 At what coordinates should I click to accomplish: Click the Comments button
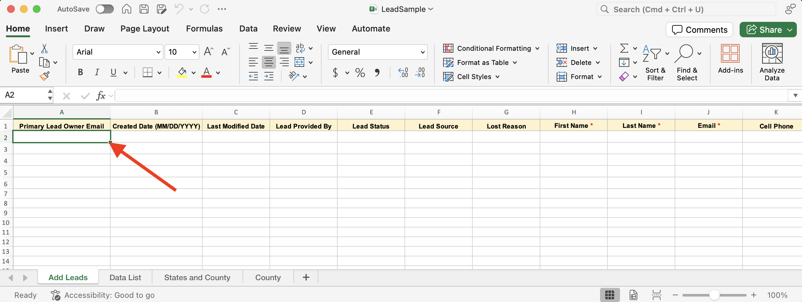point(699,30)
